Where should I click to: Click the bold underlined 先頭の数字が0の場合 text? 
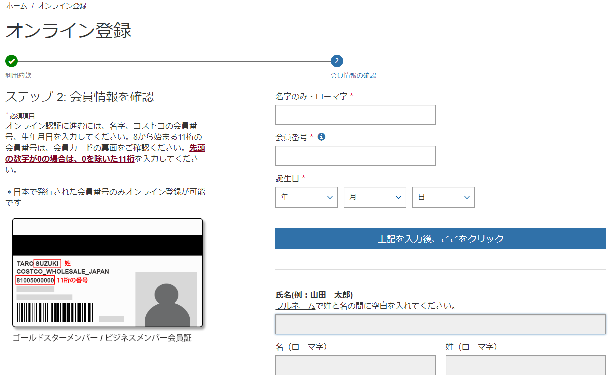coord(105,153)
